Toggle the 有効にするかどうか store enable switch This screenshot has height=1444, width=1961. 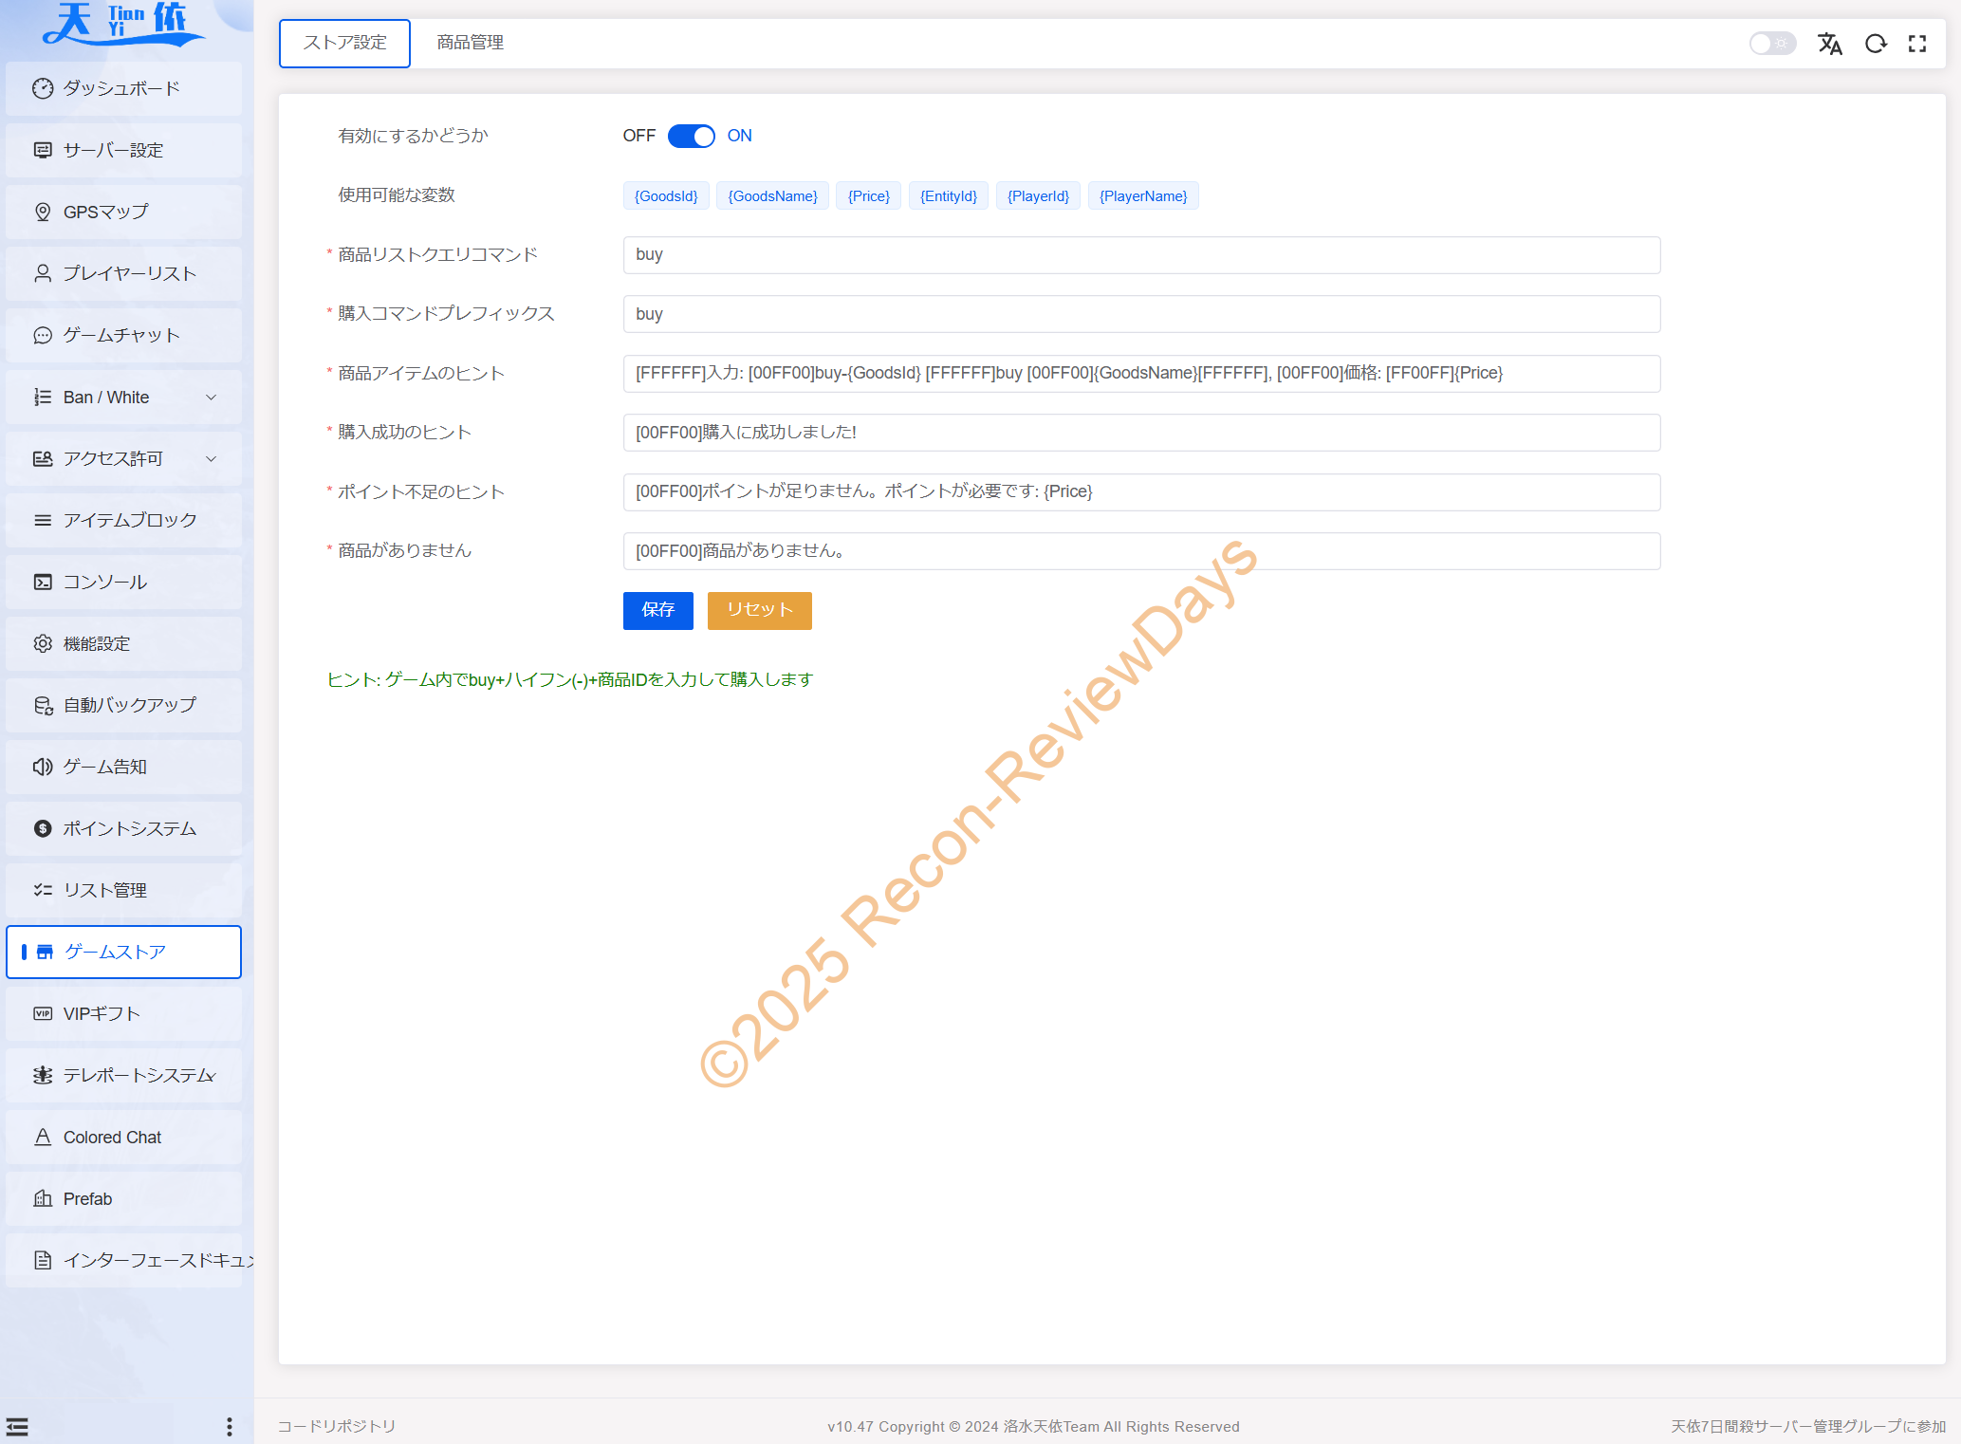(x=691, y=136)
